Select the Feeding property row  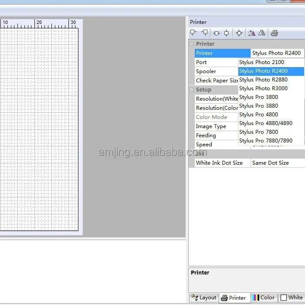pyautogui.click(x=216, y=136)
